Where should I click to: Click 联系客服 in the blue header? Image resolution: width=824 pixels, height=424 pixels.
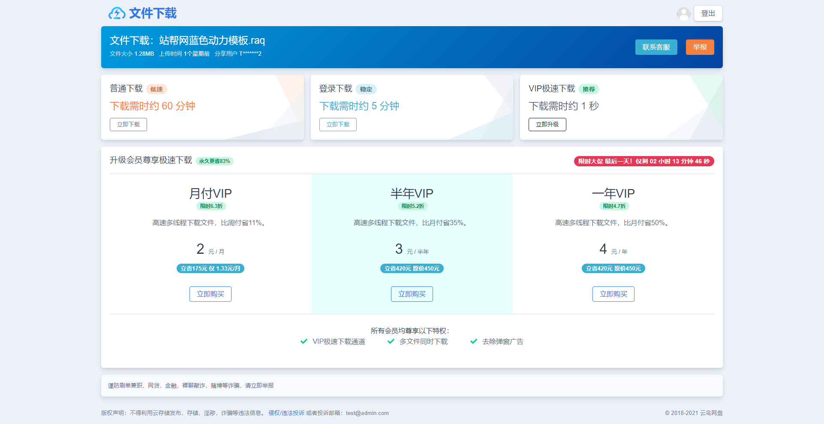point(656,47)
